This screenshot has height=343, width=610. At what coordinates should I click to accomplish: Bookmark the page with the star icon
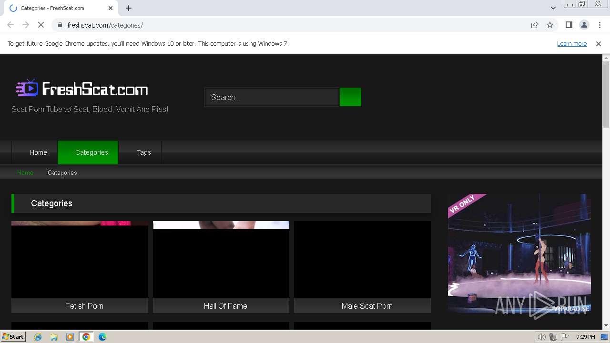pyautogui.click(x=550, y=25)
